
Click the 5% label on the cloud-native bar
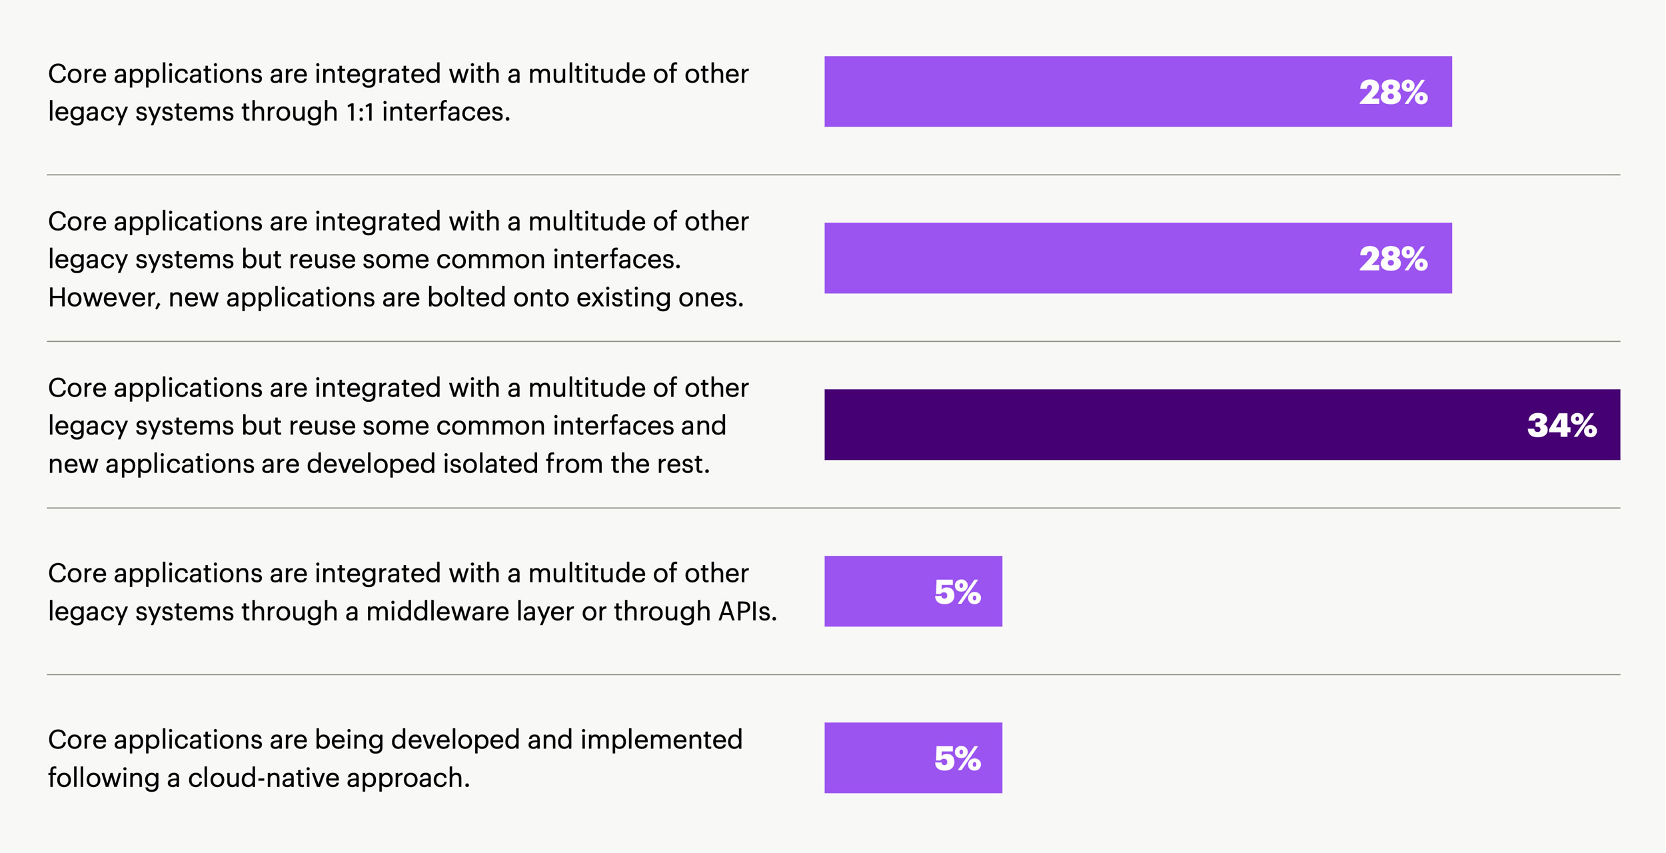click(x=958, y=758)
